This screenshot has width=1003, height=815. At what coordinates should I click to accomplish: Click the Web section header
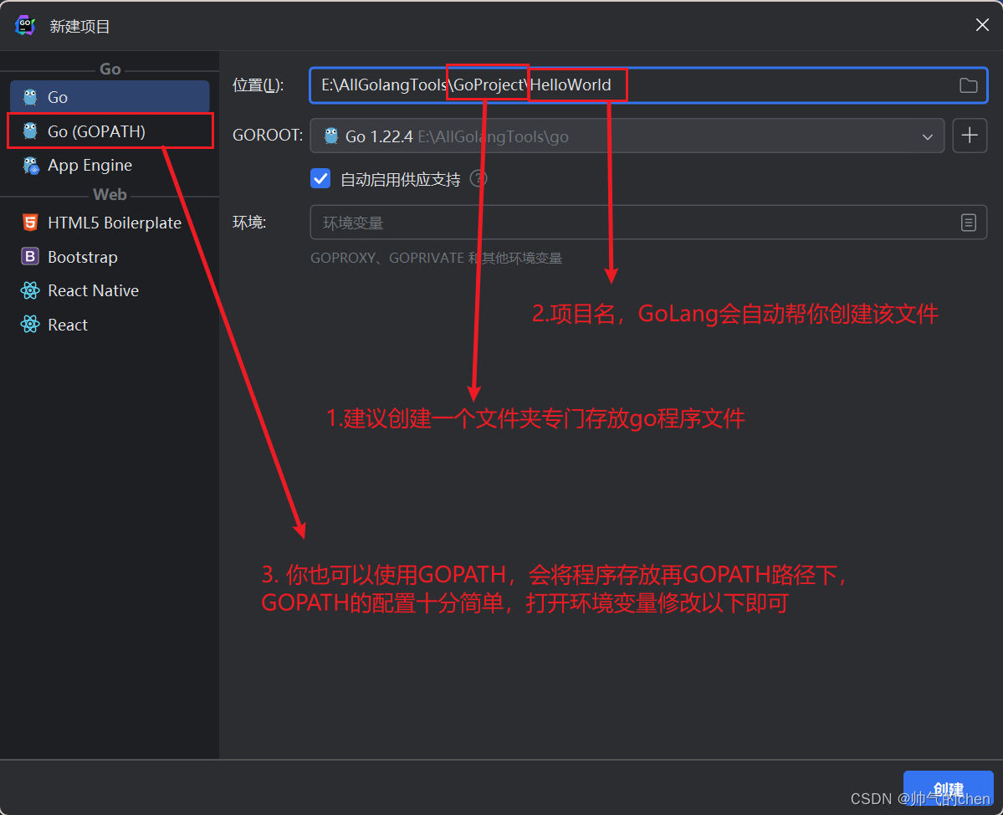[110, 194]
